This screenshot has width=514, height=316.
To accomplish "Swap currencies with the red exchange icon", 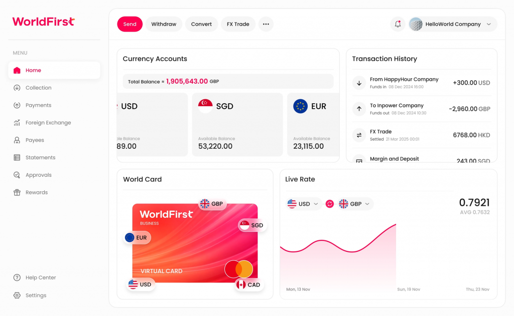I will point(330,204).
